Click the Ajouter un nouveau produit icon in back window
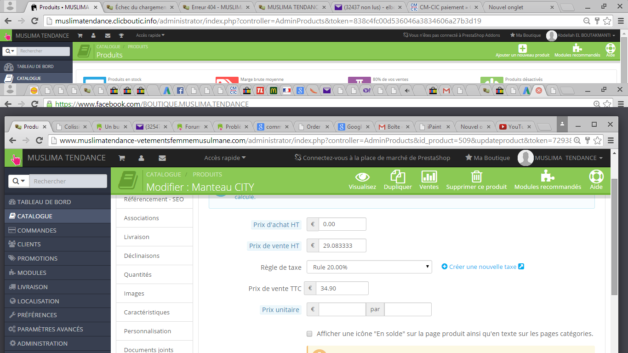This screenshot has width=628, height=353. click(x=523, y=48)
